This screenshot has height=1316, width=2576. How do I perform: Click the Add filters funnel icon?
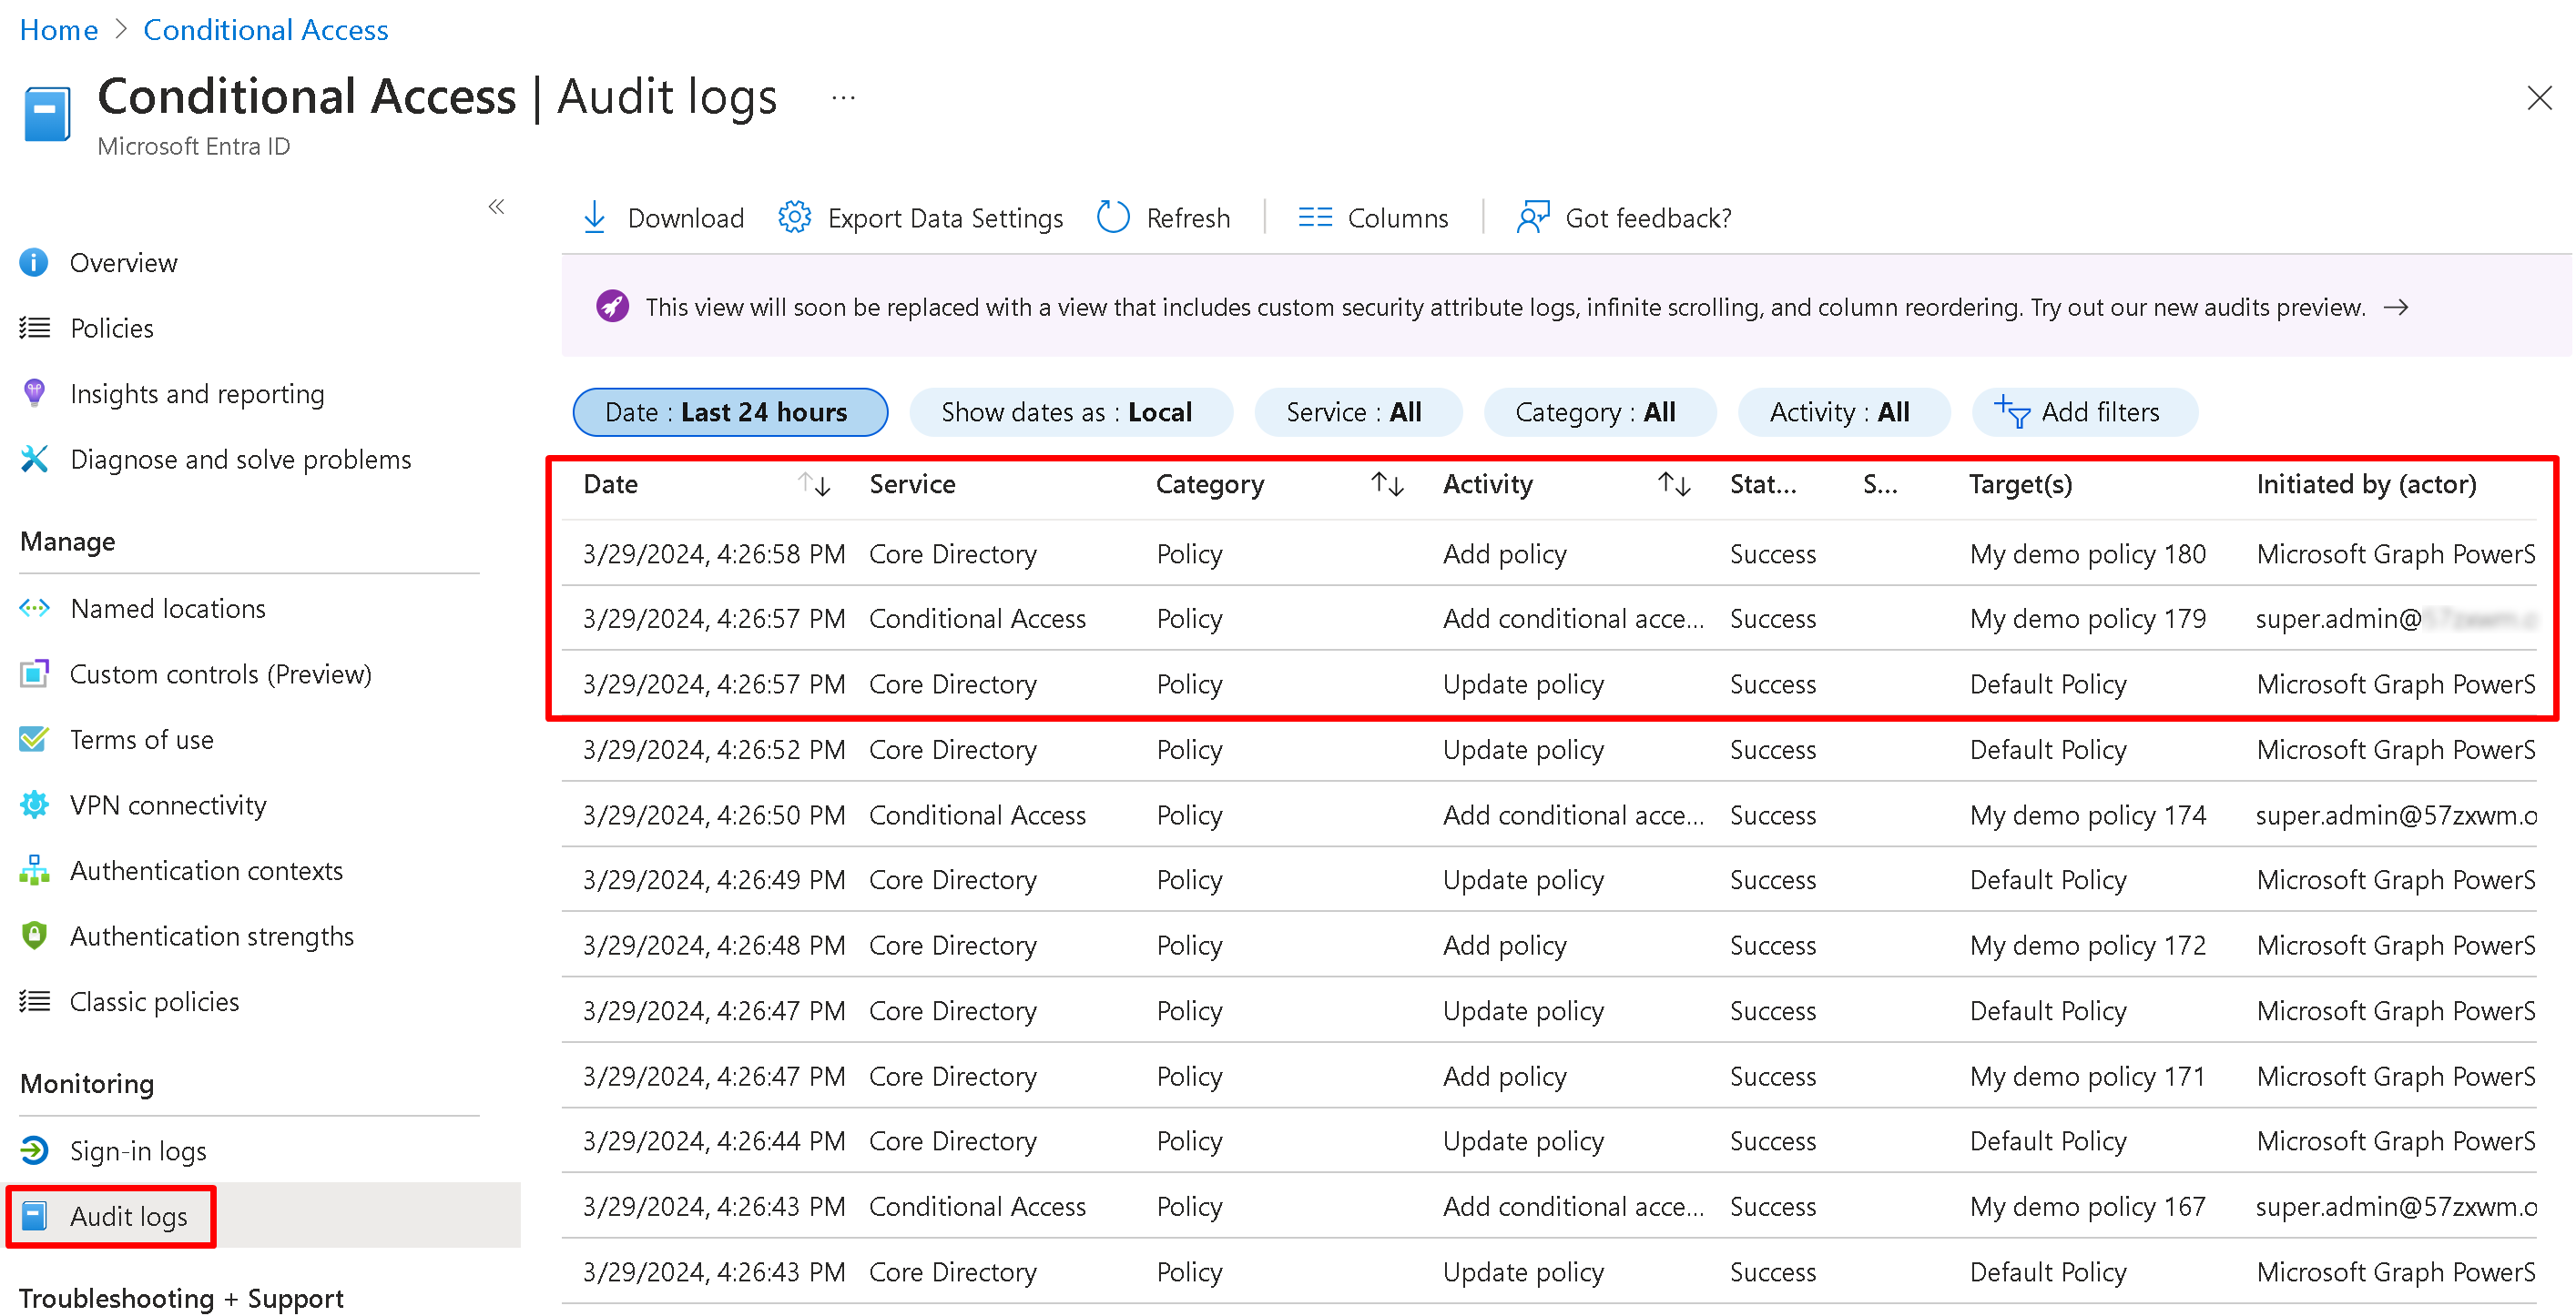click(x=2011, y=411)
